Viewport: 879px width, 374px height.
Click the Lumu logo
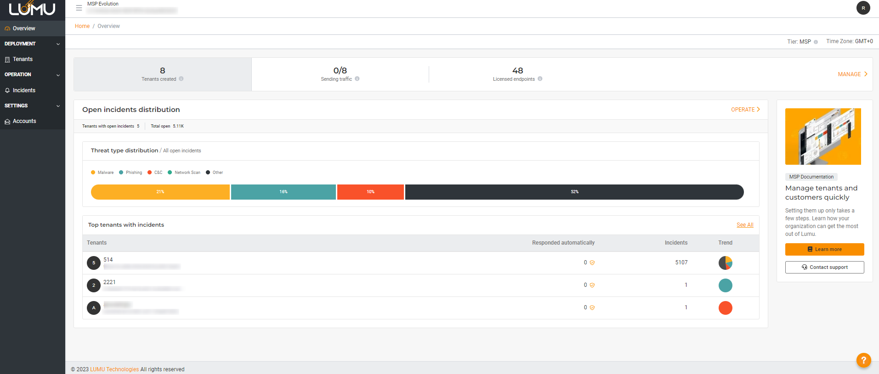tap(32, 9)
